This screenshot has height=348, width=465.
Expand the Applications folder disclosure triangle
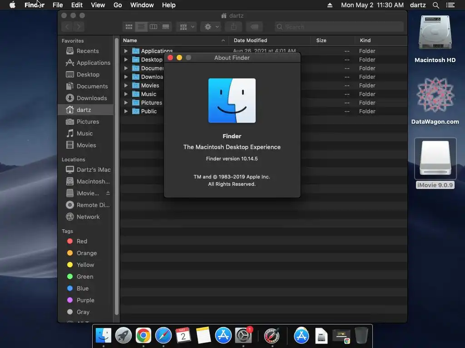(126, 51)
